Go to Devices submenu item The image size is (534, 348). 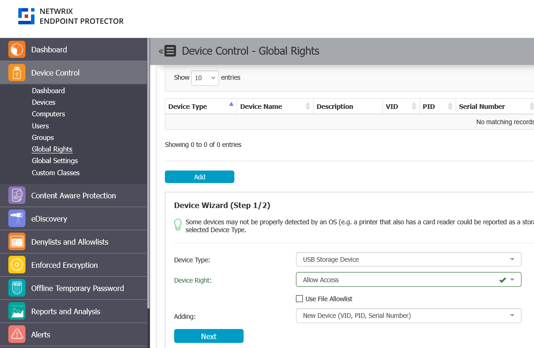coord(44,102)
